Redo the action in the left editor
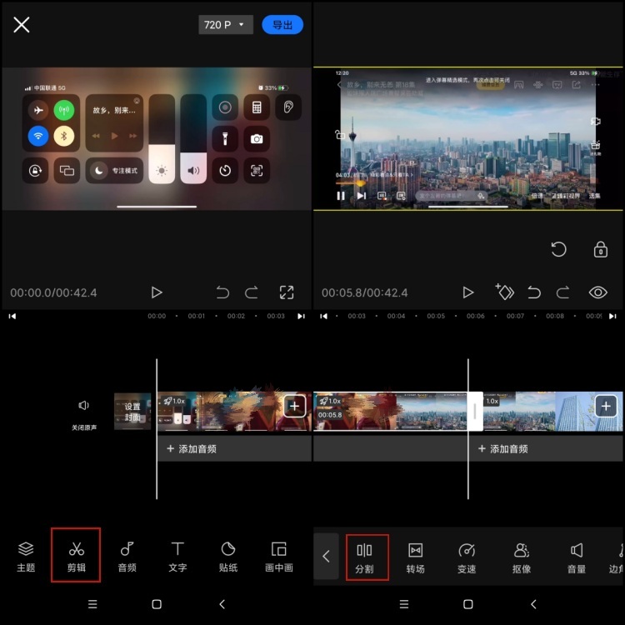This screenshot has width=625, height=625. (251, 292)
